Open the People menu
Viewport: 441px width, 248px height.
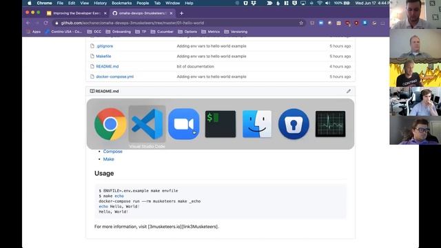[143, 3]
